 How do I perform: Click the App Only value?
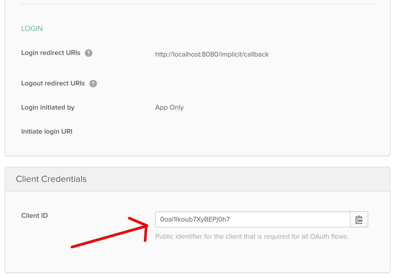tap(169, 107)
